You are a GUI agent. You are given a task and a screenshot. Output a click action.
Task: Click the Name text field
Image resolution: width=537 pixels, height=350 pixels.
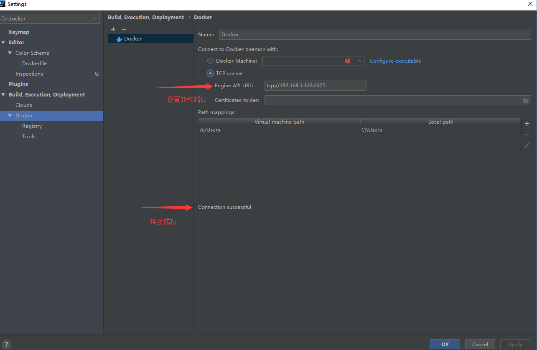(x=375, y=35)
